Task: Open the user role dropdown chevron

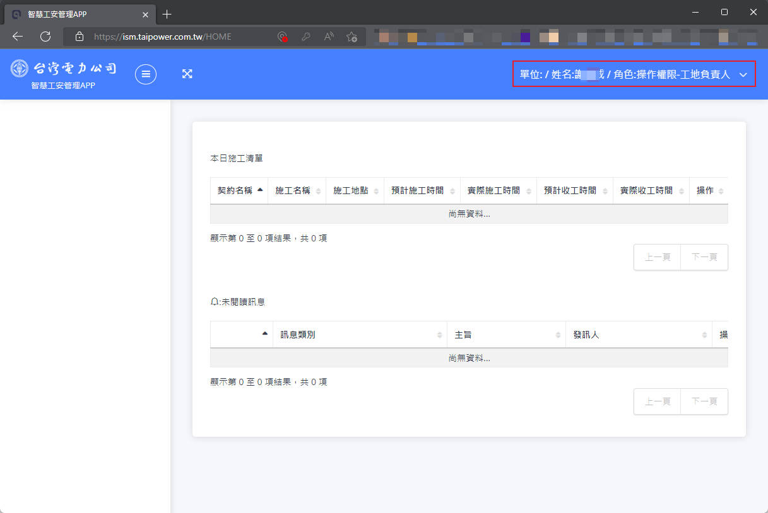Action: [743, 74]
